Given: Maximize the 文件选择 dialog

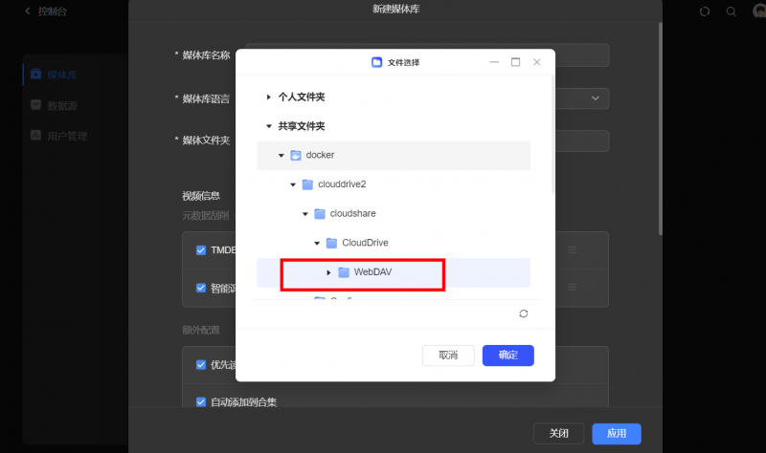Looking at the screenshot, I should pos(515,62).
